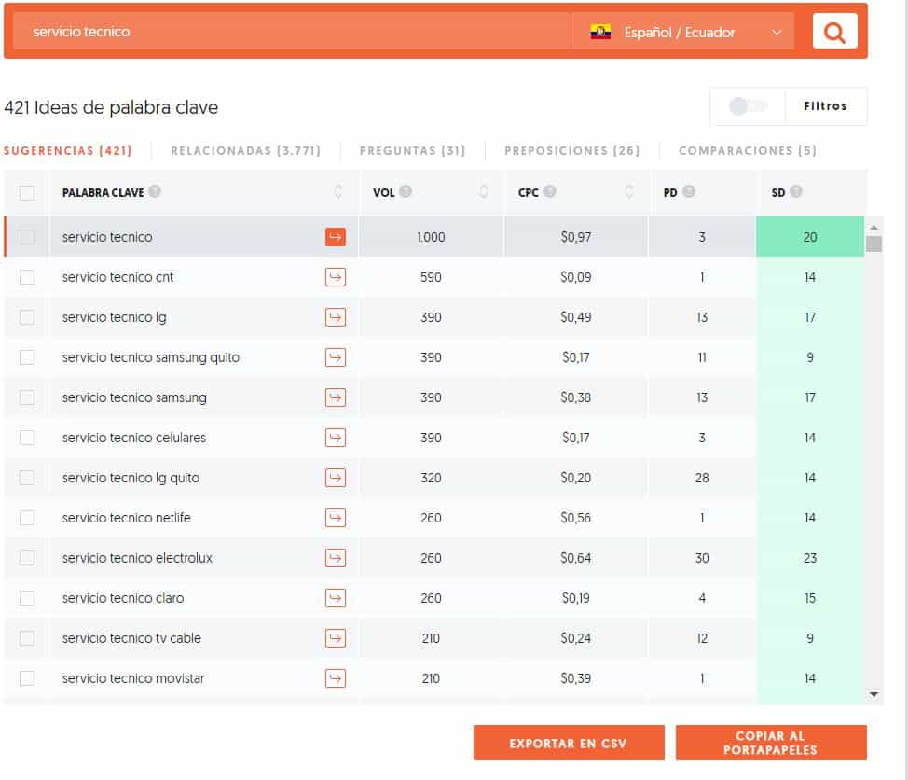The height and width of the screenshot is (780, 908).
Task: Click help icon beside CPC header
Action: (x=549, y=191)
